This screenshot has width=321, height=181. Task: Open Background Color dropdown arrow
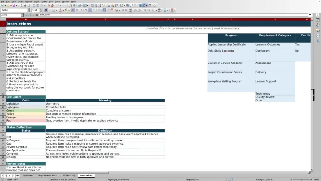pyautogui.click(x=69, y=10)
